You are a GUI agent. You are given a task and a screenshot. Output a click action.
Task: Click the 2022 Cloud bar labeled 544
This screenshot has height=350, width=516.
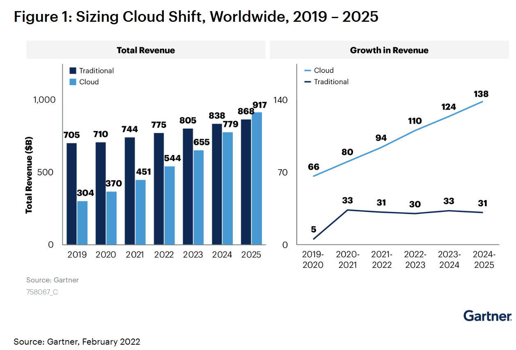coord(170,205)
